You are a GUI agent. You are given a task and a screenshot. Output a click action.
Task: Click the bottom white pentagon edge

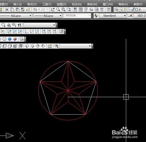pos(68,114)
